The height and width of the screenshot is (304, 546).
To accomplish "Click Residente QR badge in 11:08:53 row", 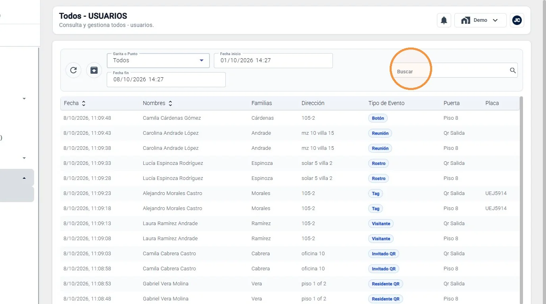I will point(385,284).
